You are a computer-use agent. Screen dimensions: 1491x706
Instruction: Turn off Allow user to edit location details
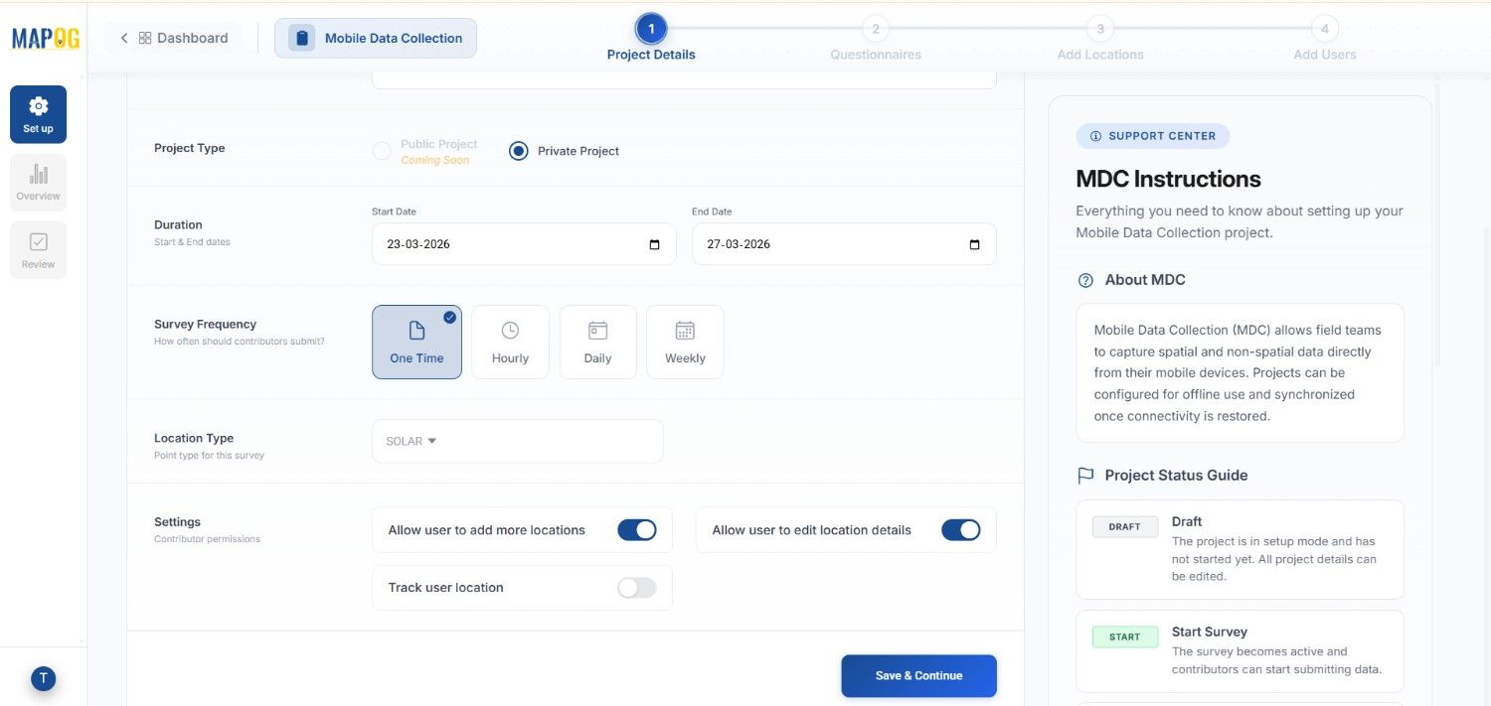[960, 530]
